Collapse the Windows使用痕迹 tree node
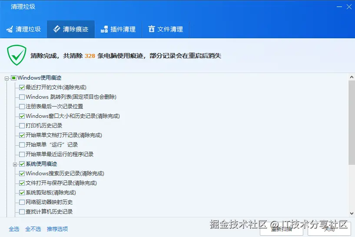 click(7, 78)
